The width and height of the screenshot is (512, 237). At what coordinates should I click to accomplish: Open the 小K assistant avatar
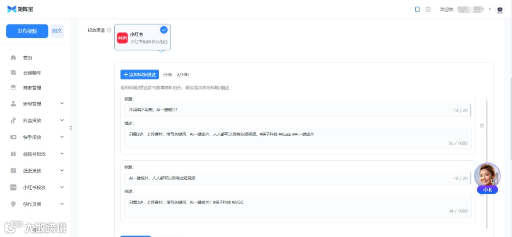(487, 176)
